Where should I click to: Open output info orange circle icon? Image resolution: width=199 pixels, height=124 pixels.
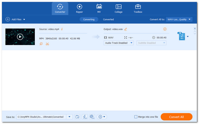pos(165,29)
